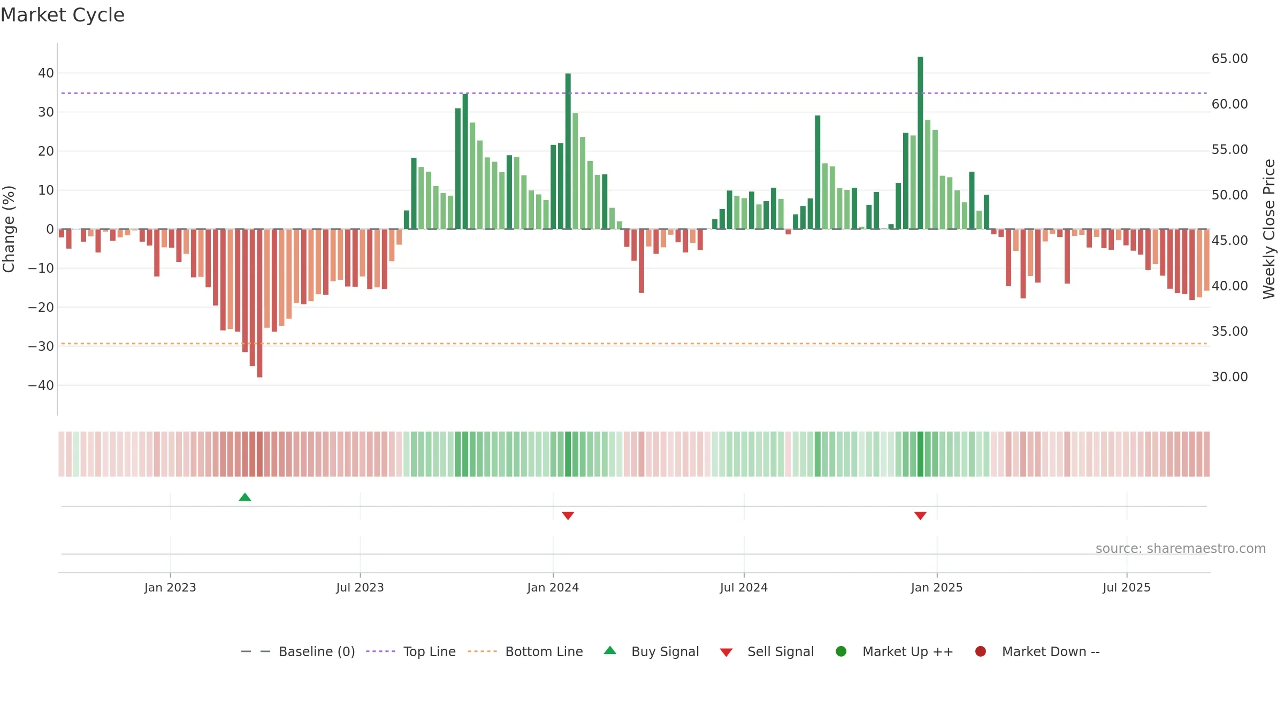Viewport: 1284px width, 722px height.
Task: Click the Jan 2025 axis label
Action: point(937,588)
